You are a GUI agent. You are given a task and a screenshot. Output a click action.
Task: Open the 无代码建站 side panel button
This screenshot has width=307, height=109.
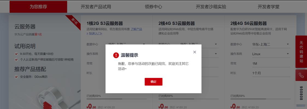[x=301, y=52]
